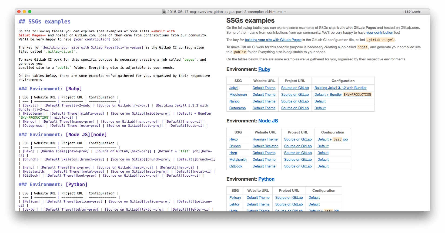Open the Octopress SSG link
Viewport: 445px width, 233px height.
tap(237, 108)
